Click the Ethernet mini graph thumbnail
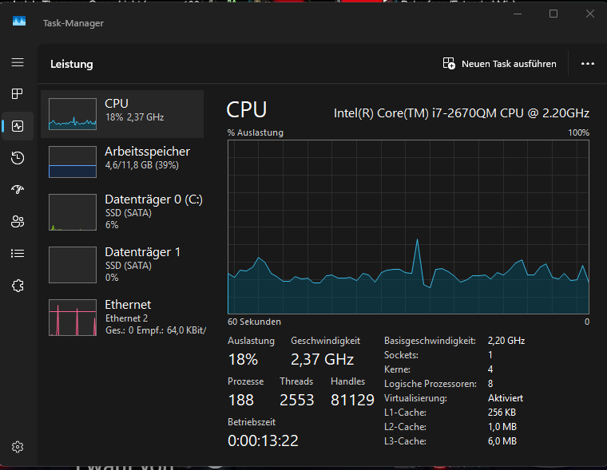Viewport: 607px width, 470px height. 73,318
